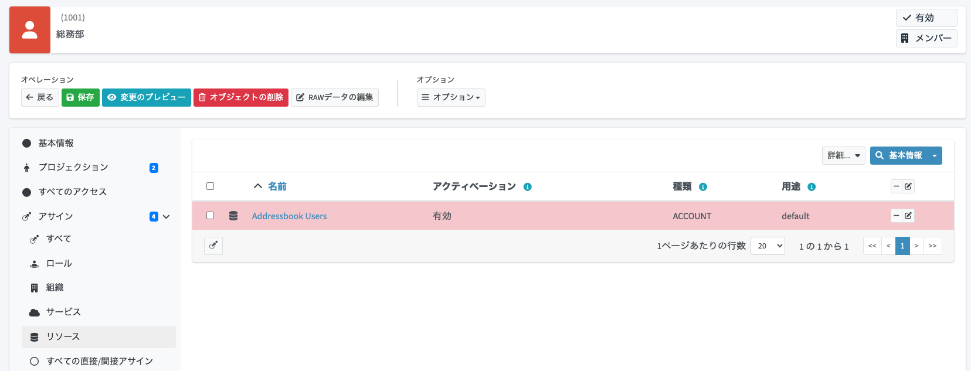971x371 pixels.
Task: Sort the table by 名前 column
Action: tap(277, 186)
